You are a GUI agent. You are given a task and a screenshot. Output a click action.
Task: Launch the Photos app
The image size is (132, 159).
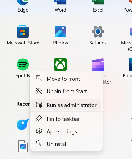[60, 32]
